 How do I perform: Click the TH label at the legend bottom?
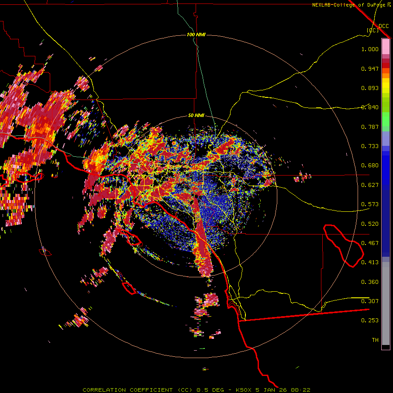click(x=375, y=340)
